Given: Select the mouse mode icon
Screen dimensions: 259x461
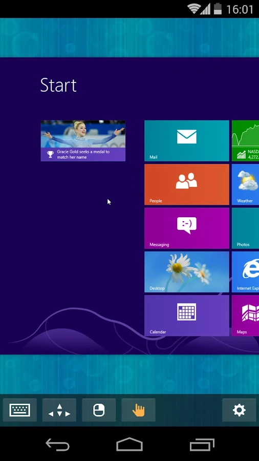Looking at the screenshot, I should [x=99, y=410].
